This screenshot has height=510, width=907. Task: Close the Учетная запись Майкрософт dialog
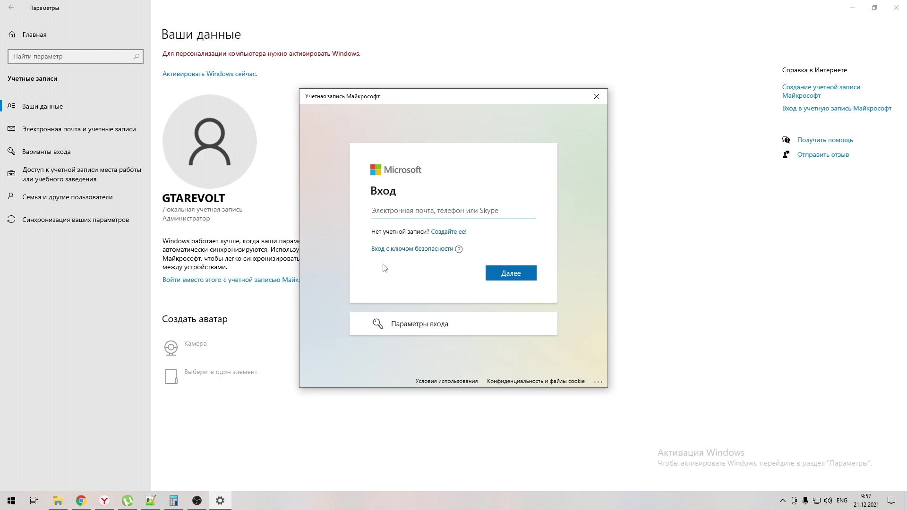click(597, 96)
